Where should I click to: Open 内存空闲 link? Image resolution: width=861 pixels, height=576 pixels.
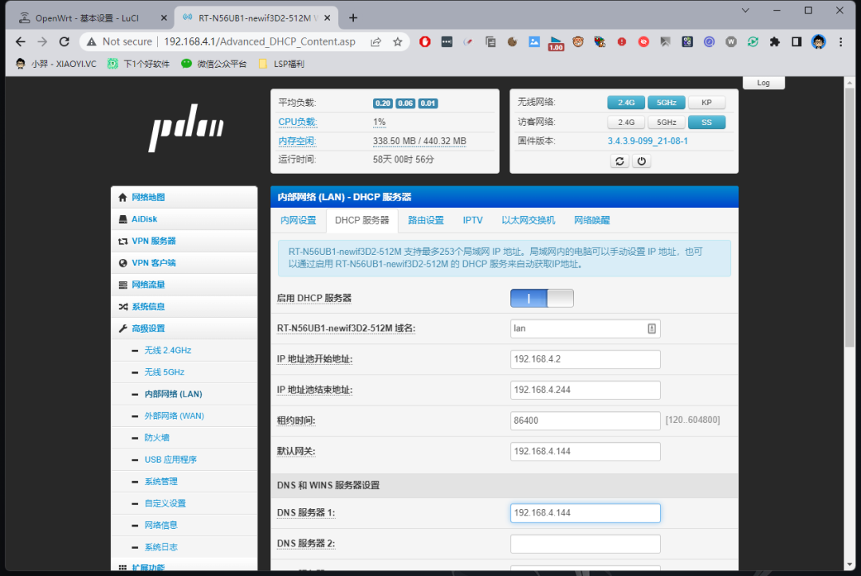[297, 141]
